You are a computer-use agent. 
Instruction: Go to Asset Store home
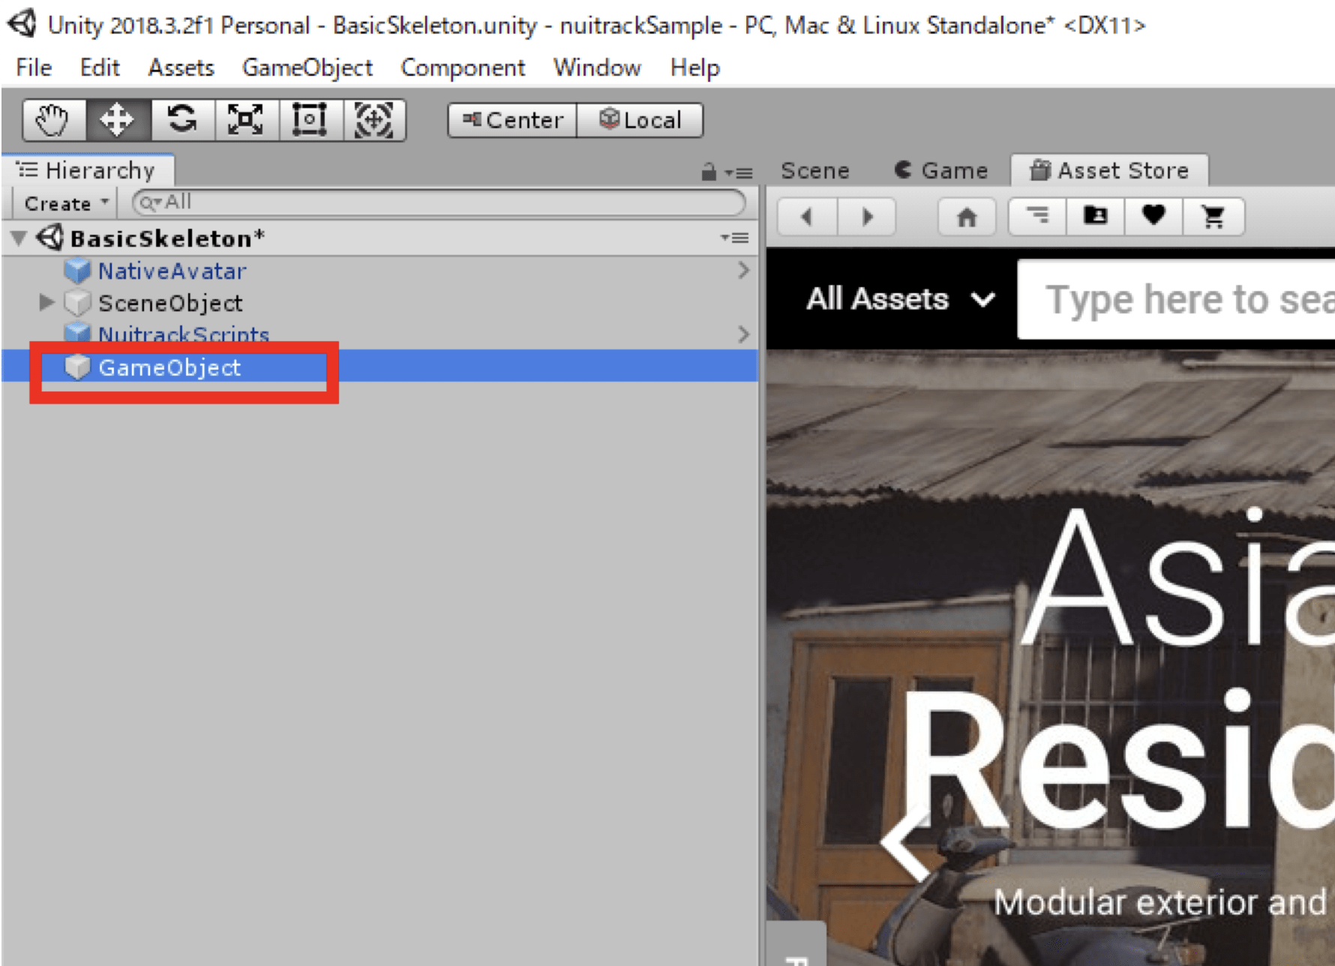tap(967, 217)
